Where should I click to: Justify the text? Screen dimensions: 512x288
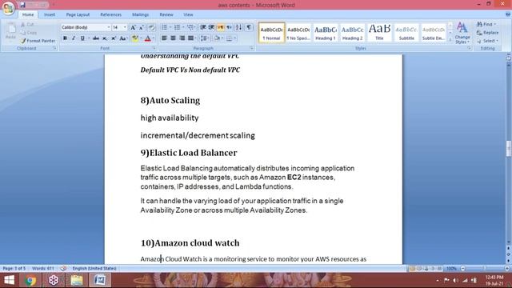click(190, 38)
